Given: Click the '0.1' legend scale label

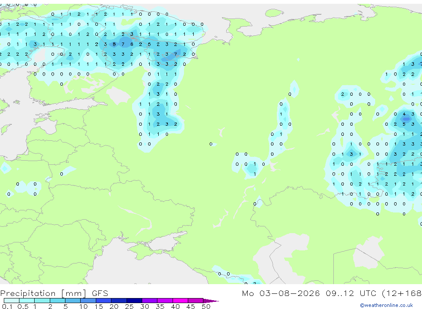Looking at the screenshot, I should (7, 306).
